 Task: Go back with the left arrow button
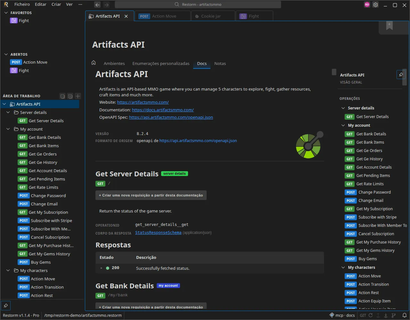pos(97,4)
